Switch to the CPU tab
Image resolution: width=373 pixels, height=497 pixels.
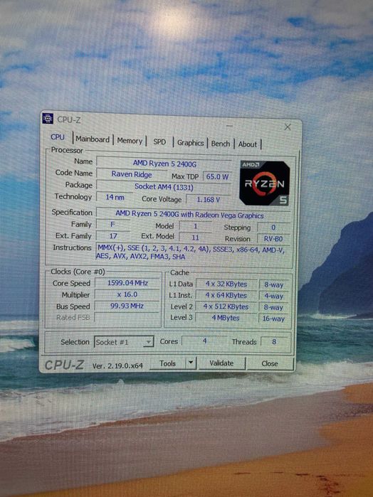(58, 137)
